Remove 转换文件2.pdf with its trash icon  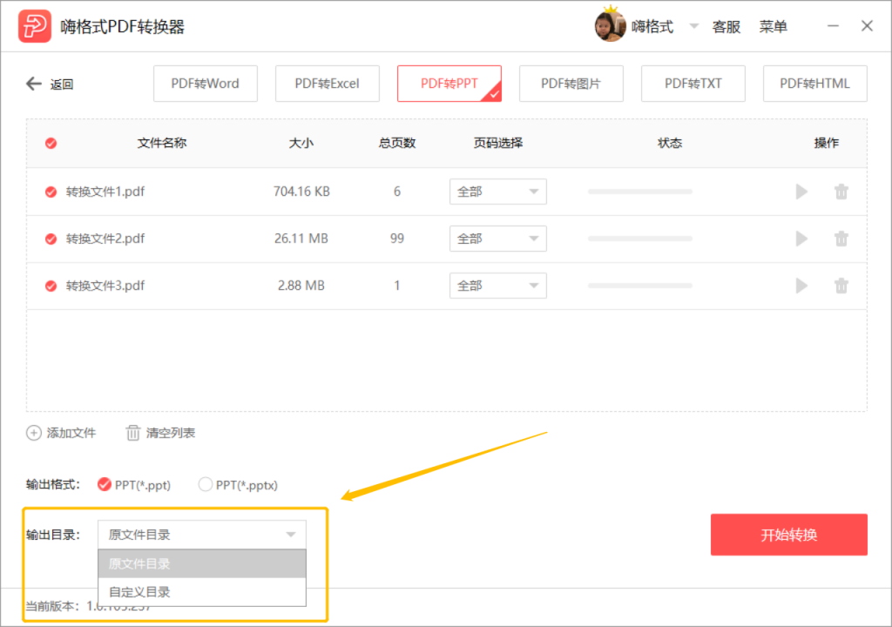click(x=841, y=239)
